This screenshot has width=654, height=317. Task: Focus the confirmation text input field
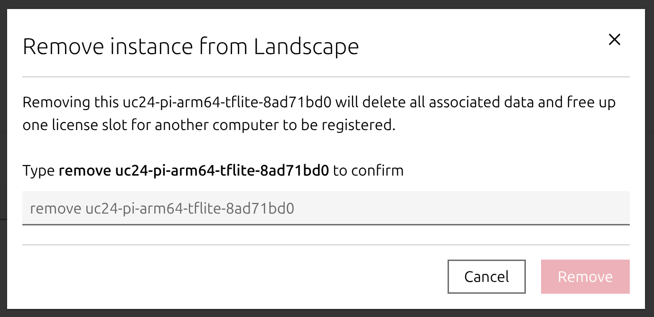tap(326, 208)
